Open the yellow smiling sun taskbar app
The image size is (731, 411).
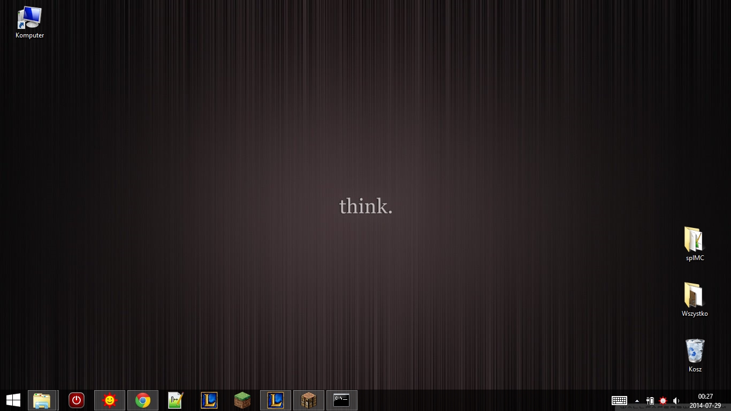pyautogui.click(x=110, y=400)
